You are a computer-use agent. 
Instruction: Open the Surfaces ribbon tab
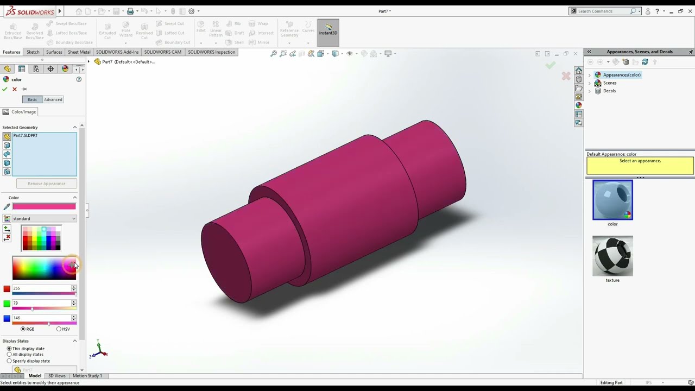(54, 52)
